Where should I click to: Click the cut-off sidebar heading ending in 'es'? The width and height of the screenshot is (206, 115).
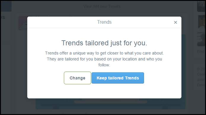pos(3,17)
